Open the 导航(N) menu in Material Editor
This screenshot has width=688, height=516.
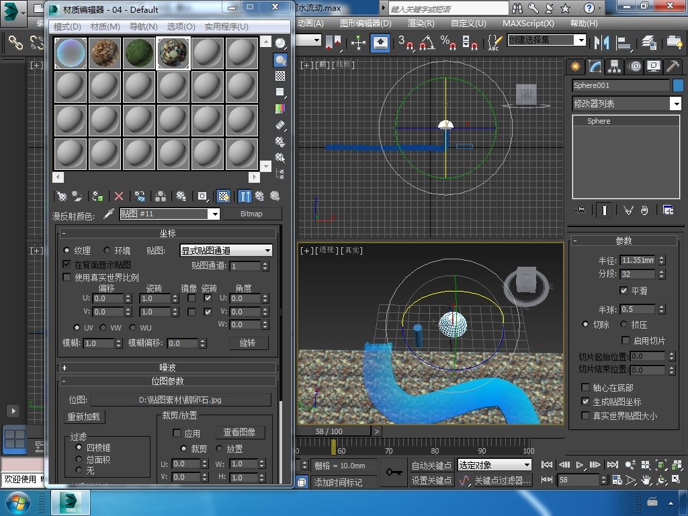point(143,27)
